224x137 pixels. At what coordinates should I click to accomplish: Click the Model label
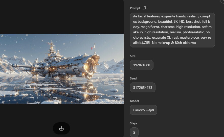coord(134,101)
